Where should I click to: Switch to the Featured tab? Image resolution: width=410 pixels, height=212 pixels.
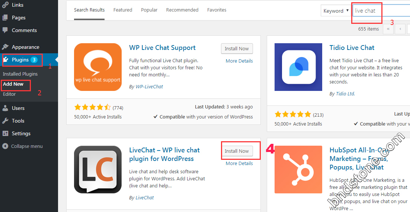pyautogui.click(x=123, y=10)
